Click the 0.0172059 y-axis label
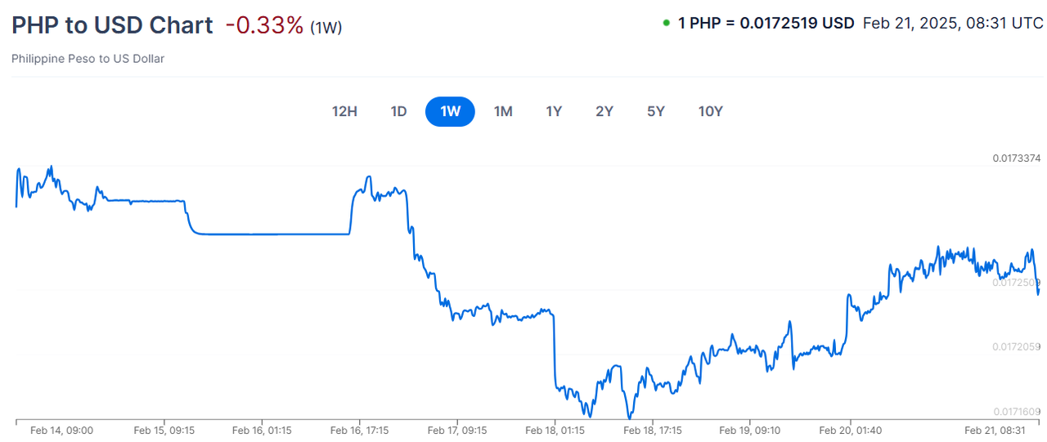The height and width of the screenshot is (442, 1047). tap(1016, 347)
